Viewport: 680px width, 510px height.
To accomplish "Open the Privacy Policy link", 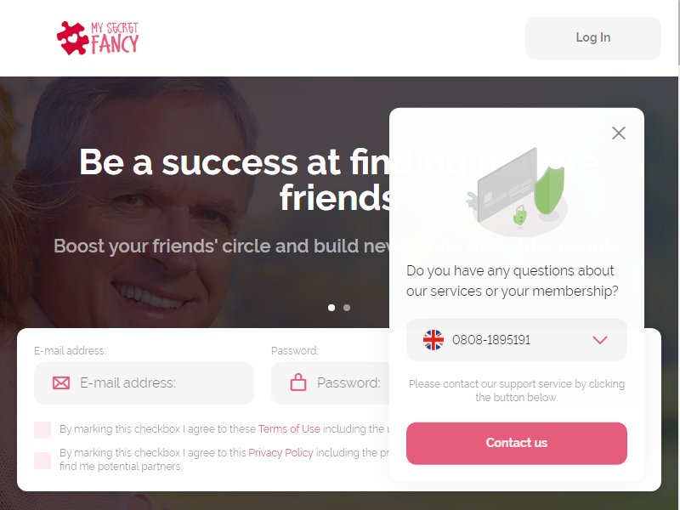I will (280, 453).
